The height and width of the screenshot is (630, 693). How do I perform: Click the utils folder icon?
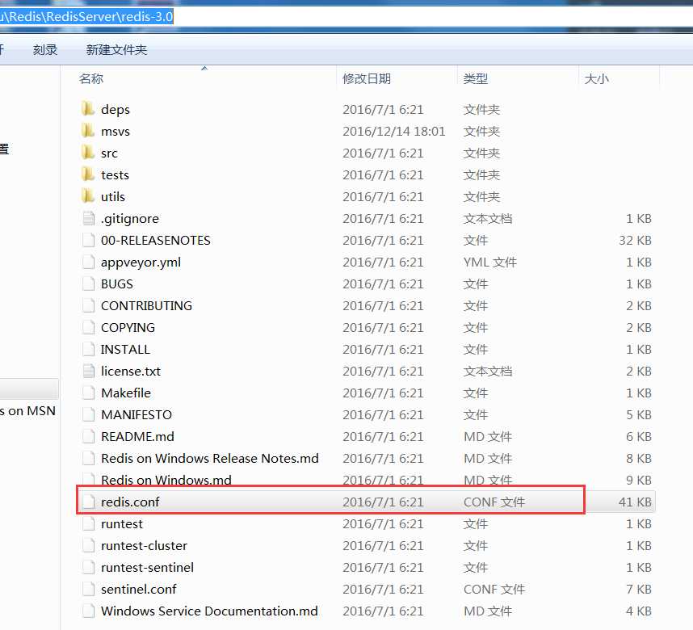pos(88,196)
